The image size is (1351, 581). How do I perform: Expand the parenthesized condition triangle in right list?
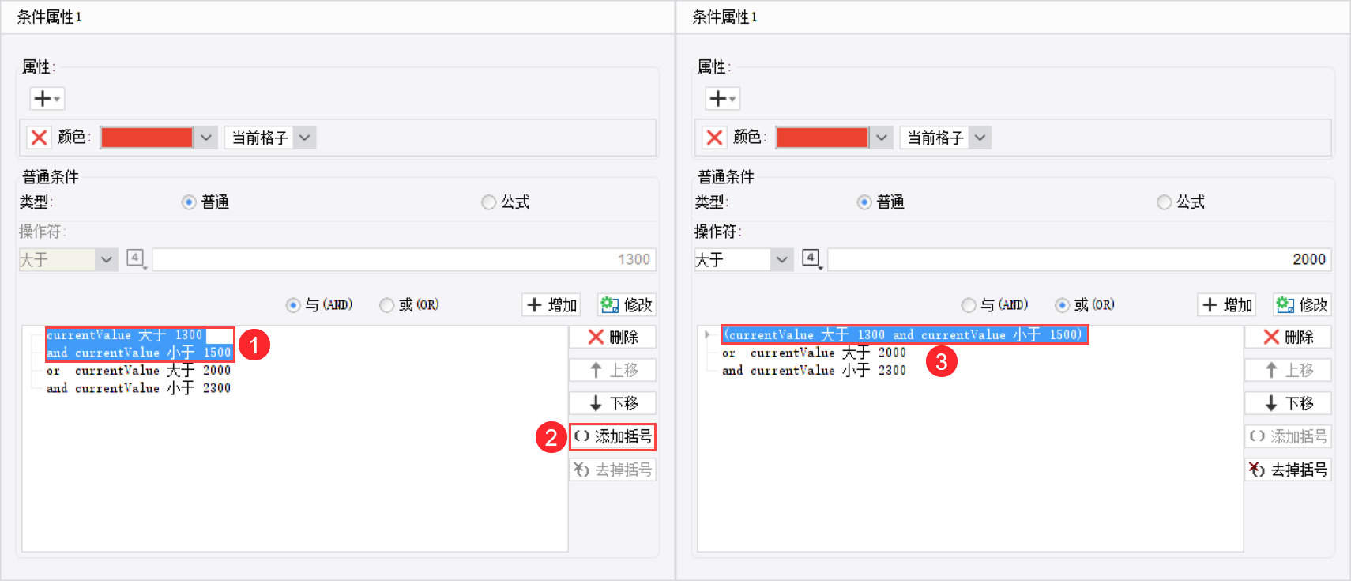pos(707,335)
